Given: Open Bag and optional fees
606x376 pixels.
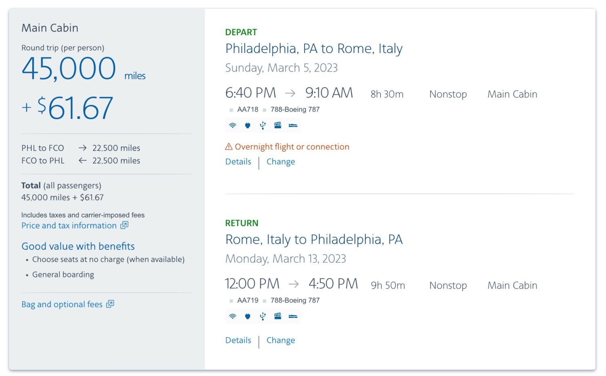Looking at the screenshot, I should [62, 304].
